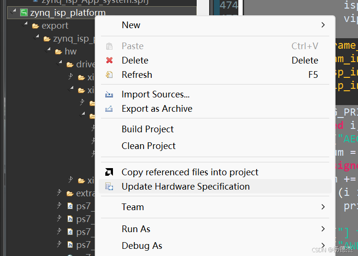358x256 pixels.
Task: Select the extra folder in tree
Action: (84, 193)
